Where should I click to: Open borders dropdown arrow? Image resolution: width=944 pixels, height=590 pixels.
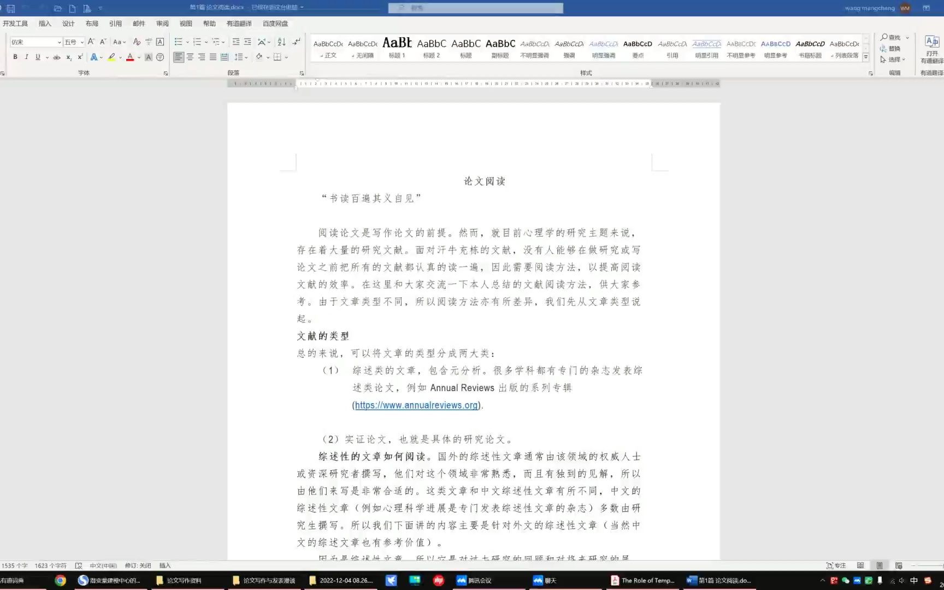coord(286,57)
